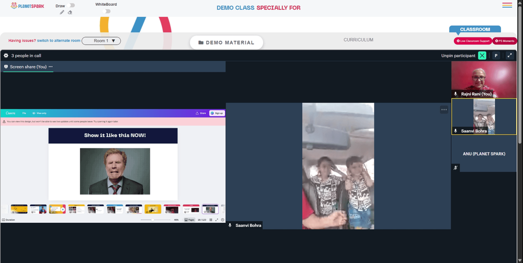Click the crying man image on slide
Image resolution: width=523 pixels, height=263 pixels.
(x=115, y=171)
